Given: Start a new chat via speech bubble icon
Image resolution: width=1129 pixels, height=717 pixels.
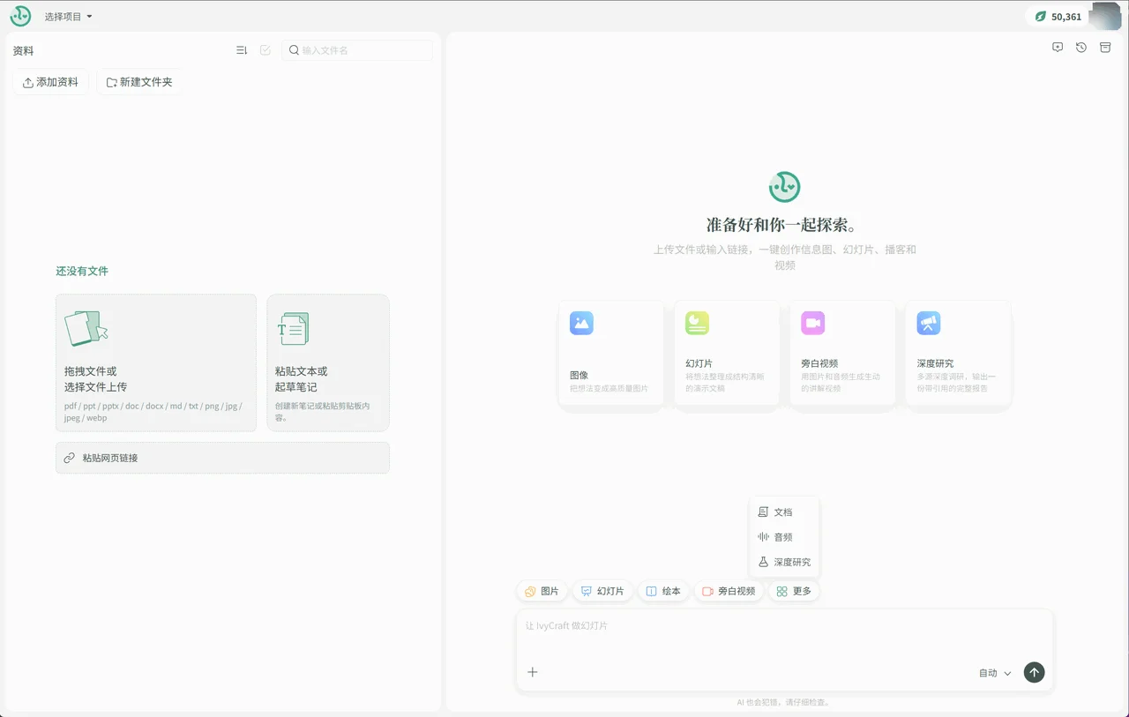Looking at the screenshot, I should pos(1058,48).
